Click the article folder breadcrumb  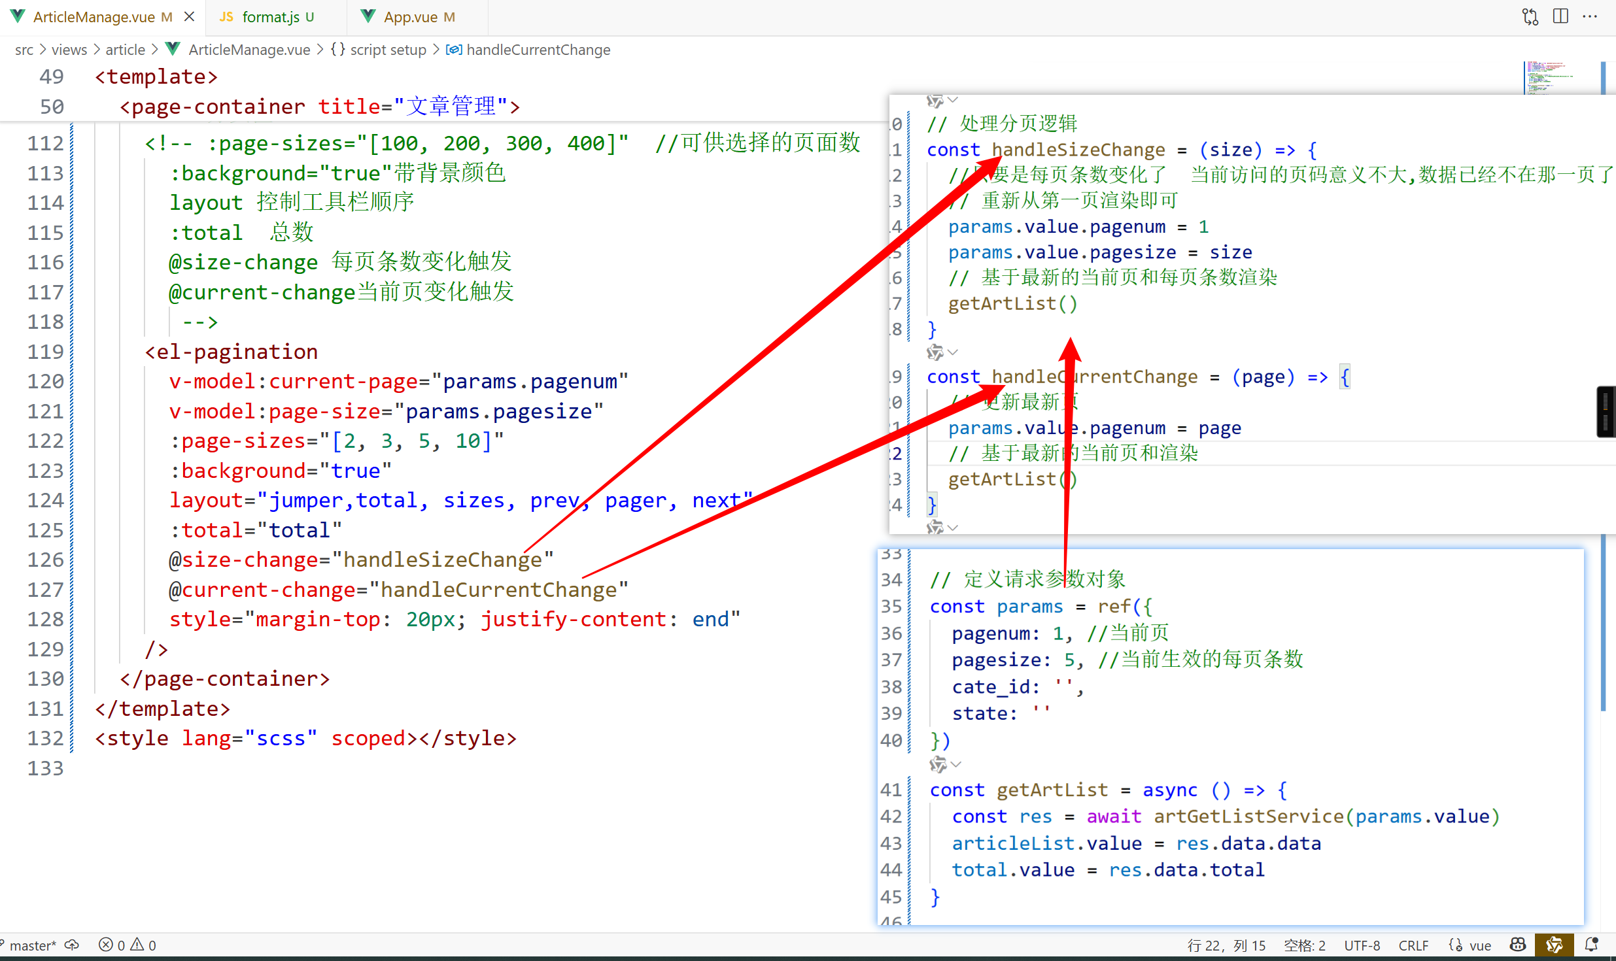(125, 50)
